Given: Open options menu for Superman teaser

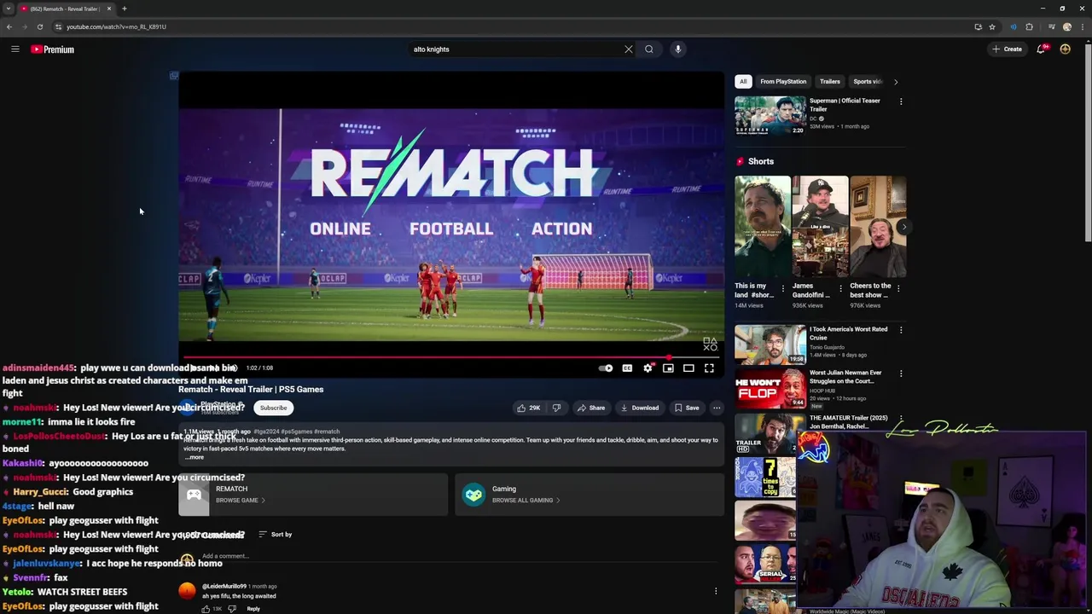Looking at the screenshot, I should (x=901, y=101).
